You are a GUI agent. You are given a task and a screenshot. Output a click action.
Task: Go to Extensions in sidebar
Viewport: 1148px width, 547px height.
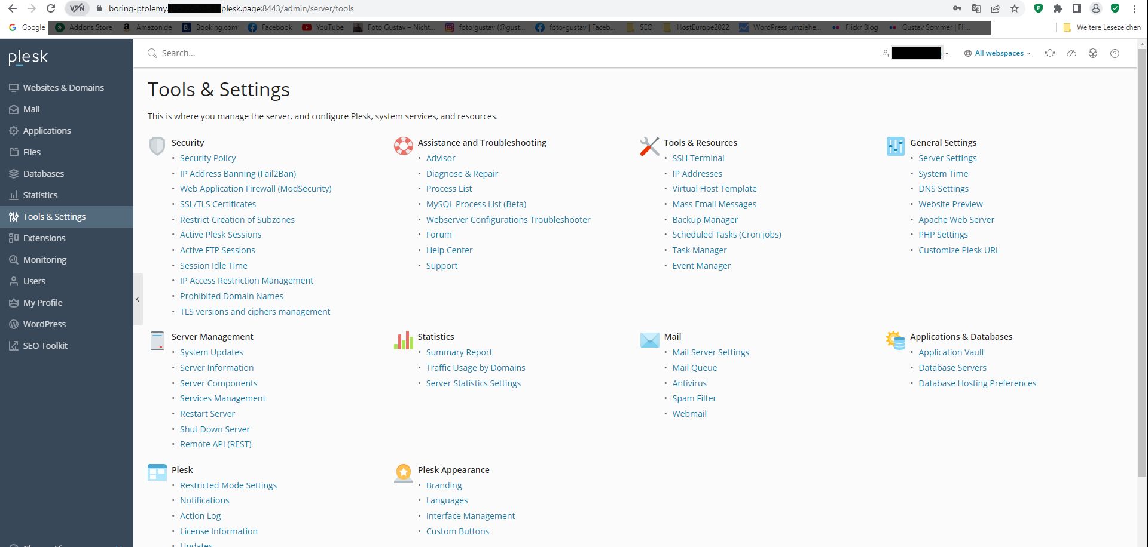44,238
